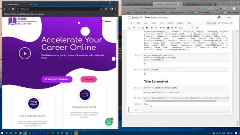Open the Cell menu in Jupyter
This screenshot has height=135, width=240.
tap(162, 23)
